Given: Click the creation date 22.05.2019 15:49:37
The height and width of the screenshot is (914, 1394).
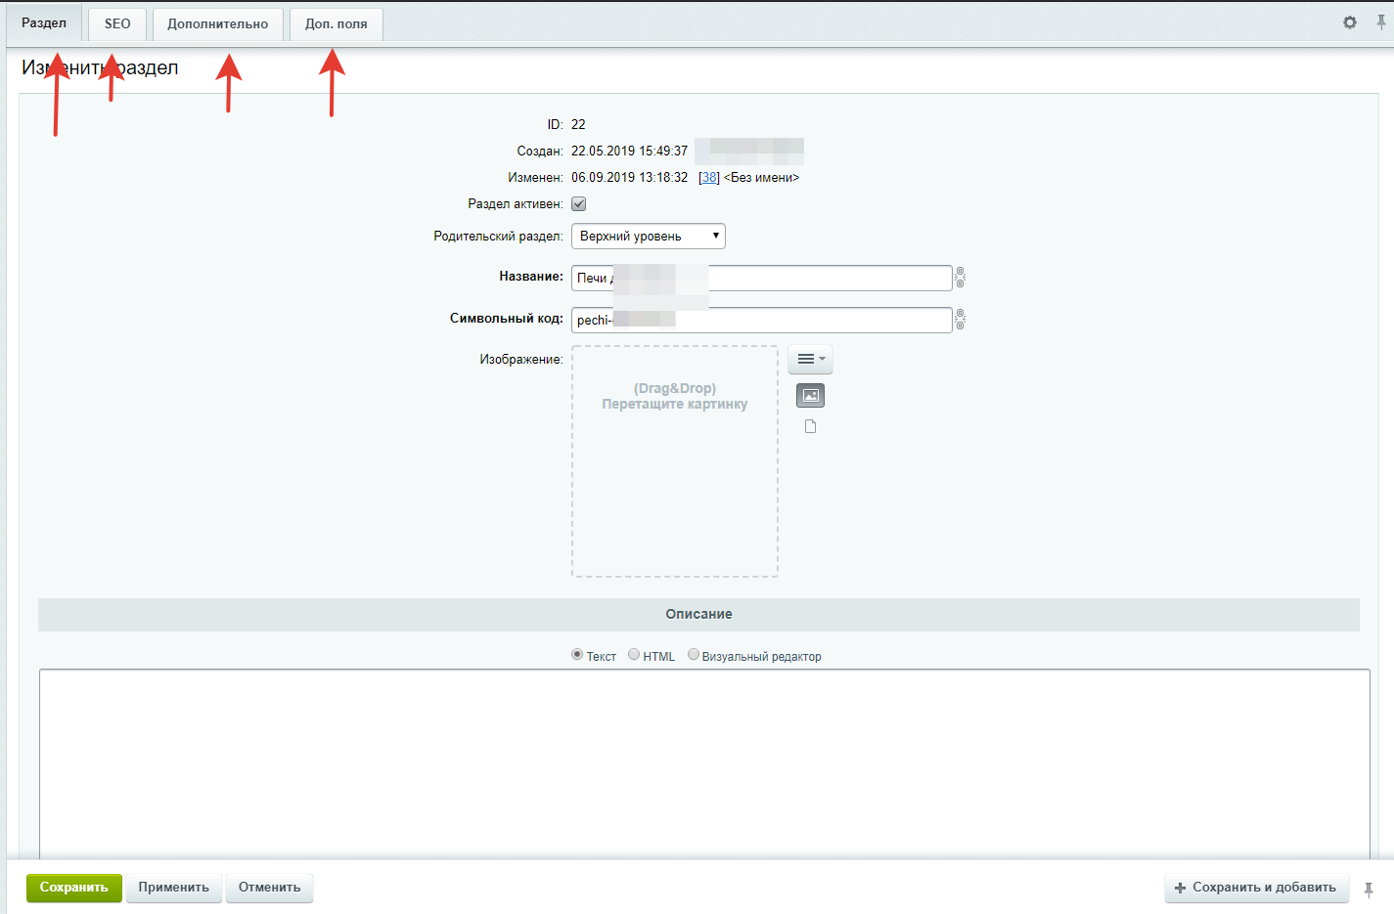Looking at the screenshot, I should [629, 152].
